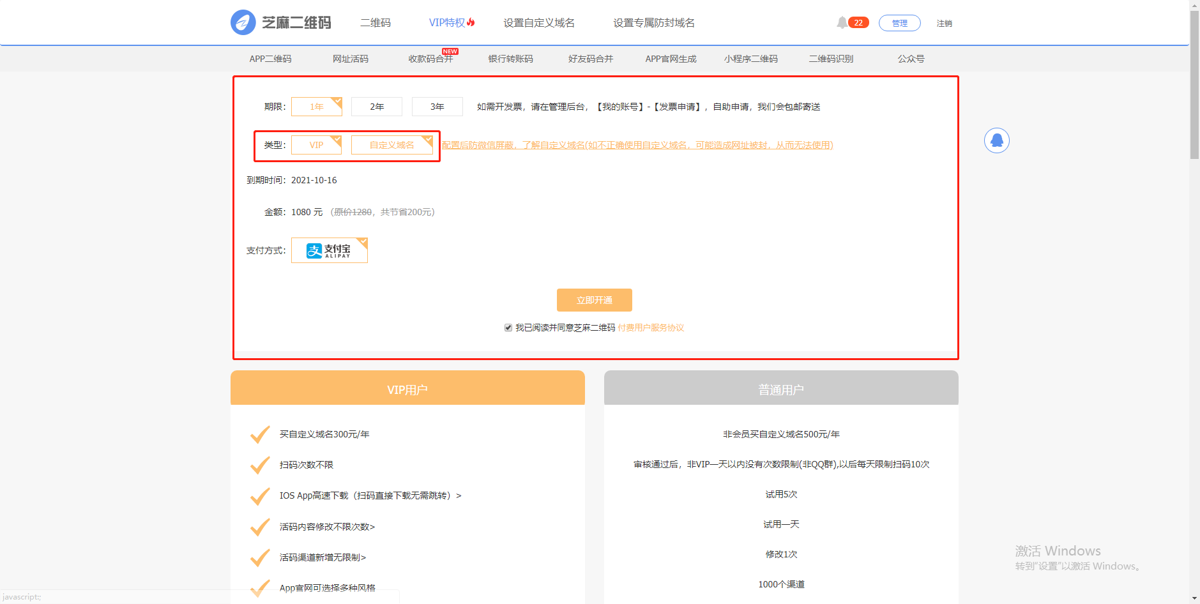Open the QQ customer service floating icon

996,140
